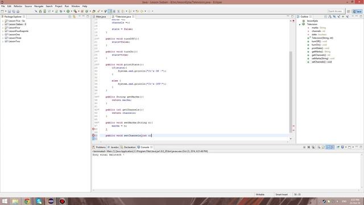Click Smart Insert in the status bar
The width and height of the screenshot is (364, 205).
(x=282, y=195)
